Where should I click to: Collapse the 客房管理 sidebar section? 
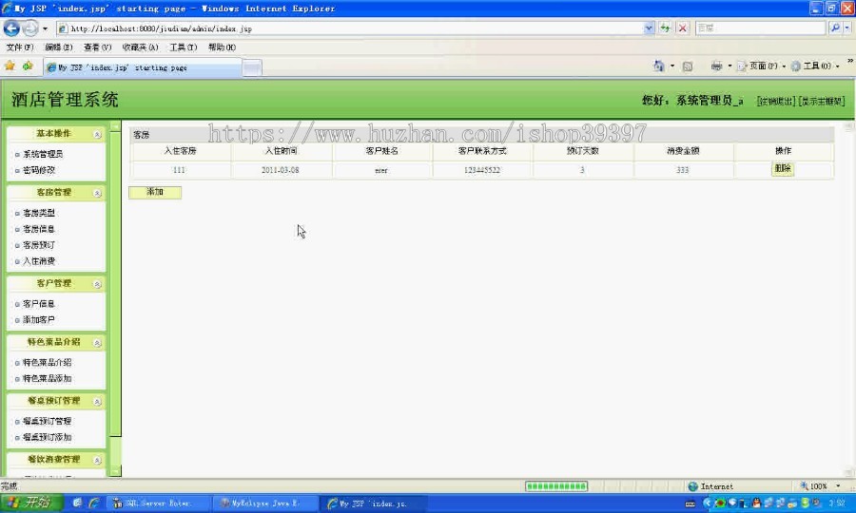click(97, 193)
